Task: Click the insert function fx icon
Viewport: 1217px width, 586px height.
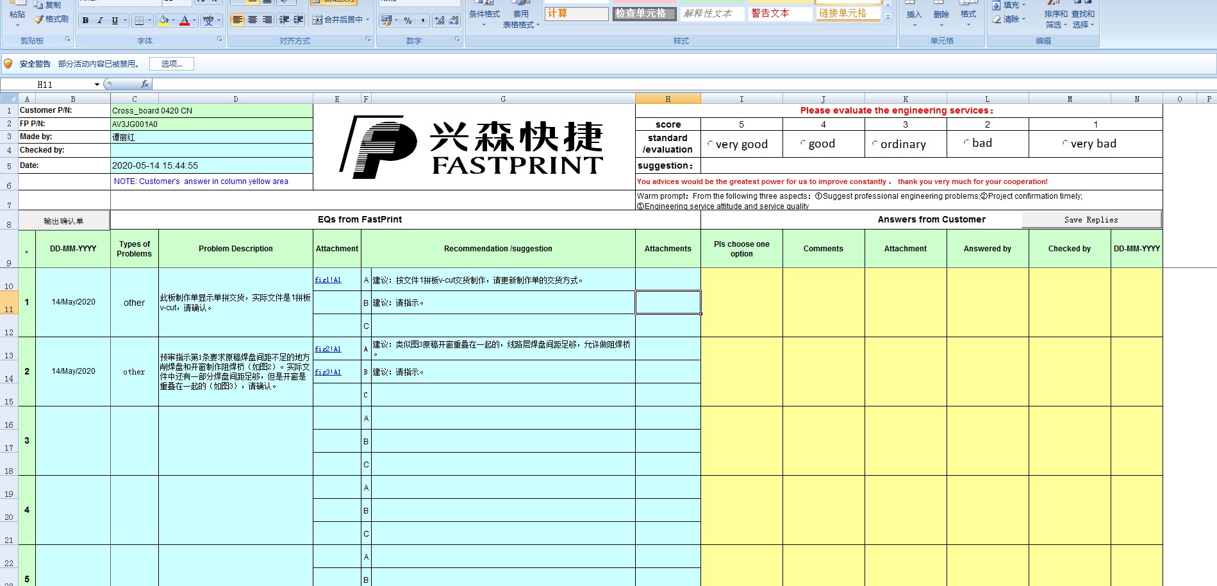Action: click(145, 84)
